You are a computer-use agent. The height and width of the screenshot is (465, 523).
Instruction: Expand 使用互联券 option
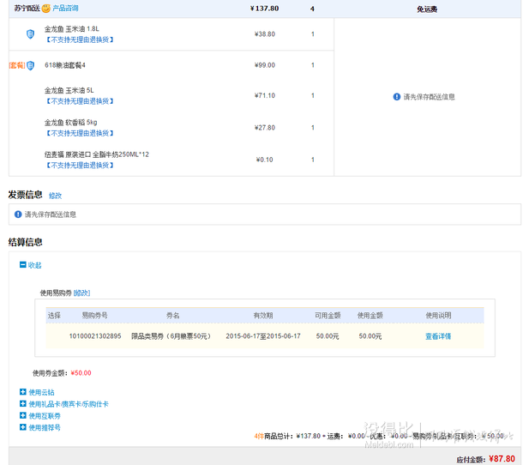(40, 415)
